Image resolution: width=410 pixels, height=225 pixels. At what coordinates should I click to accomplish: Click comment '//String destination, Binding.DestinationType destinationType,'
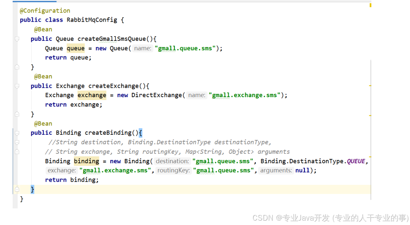click(160, 142)
